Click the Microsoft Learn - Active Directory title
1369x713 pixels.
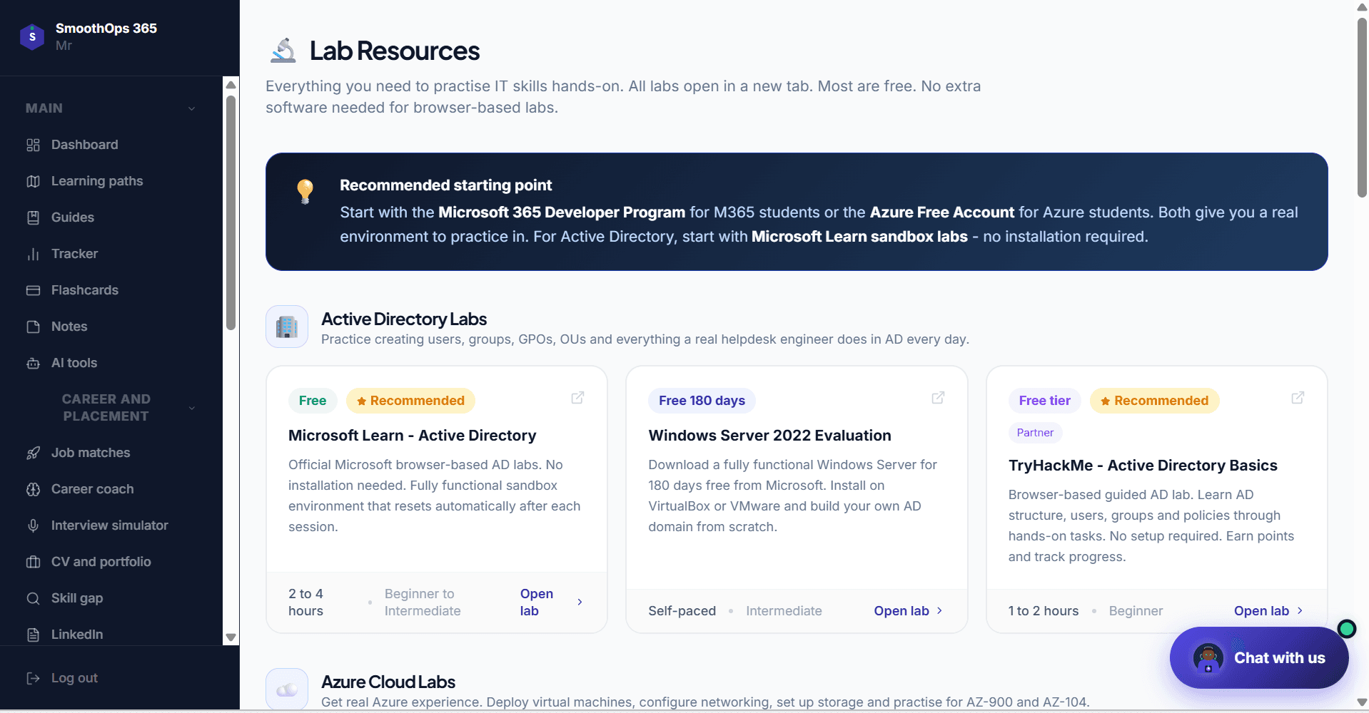412,436
